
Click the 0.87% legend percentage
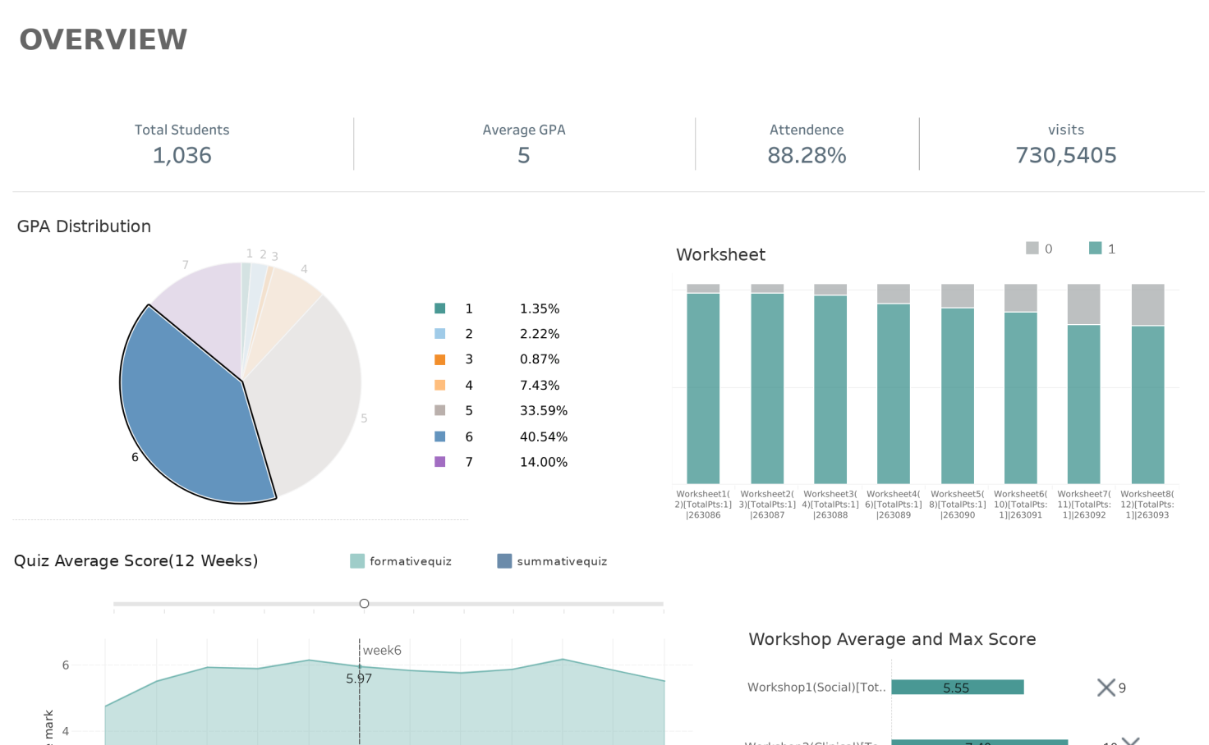pyautogui.click(x=540, y=359)
